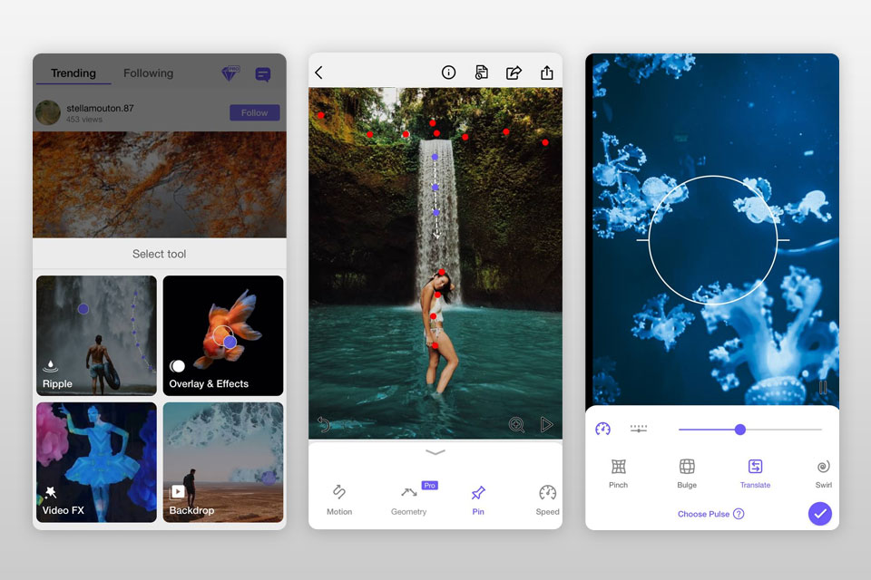Click the export arrow-in-box icon

pos(514,72)
